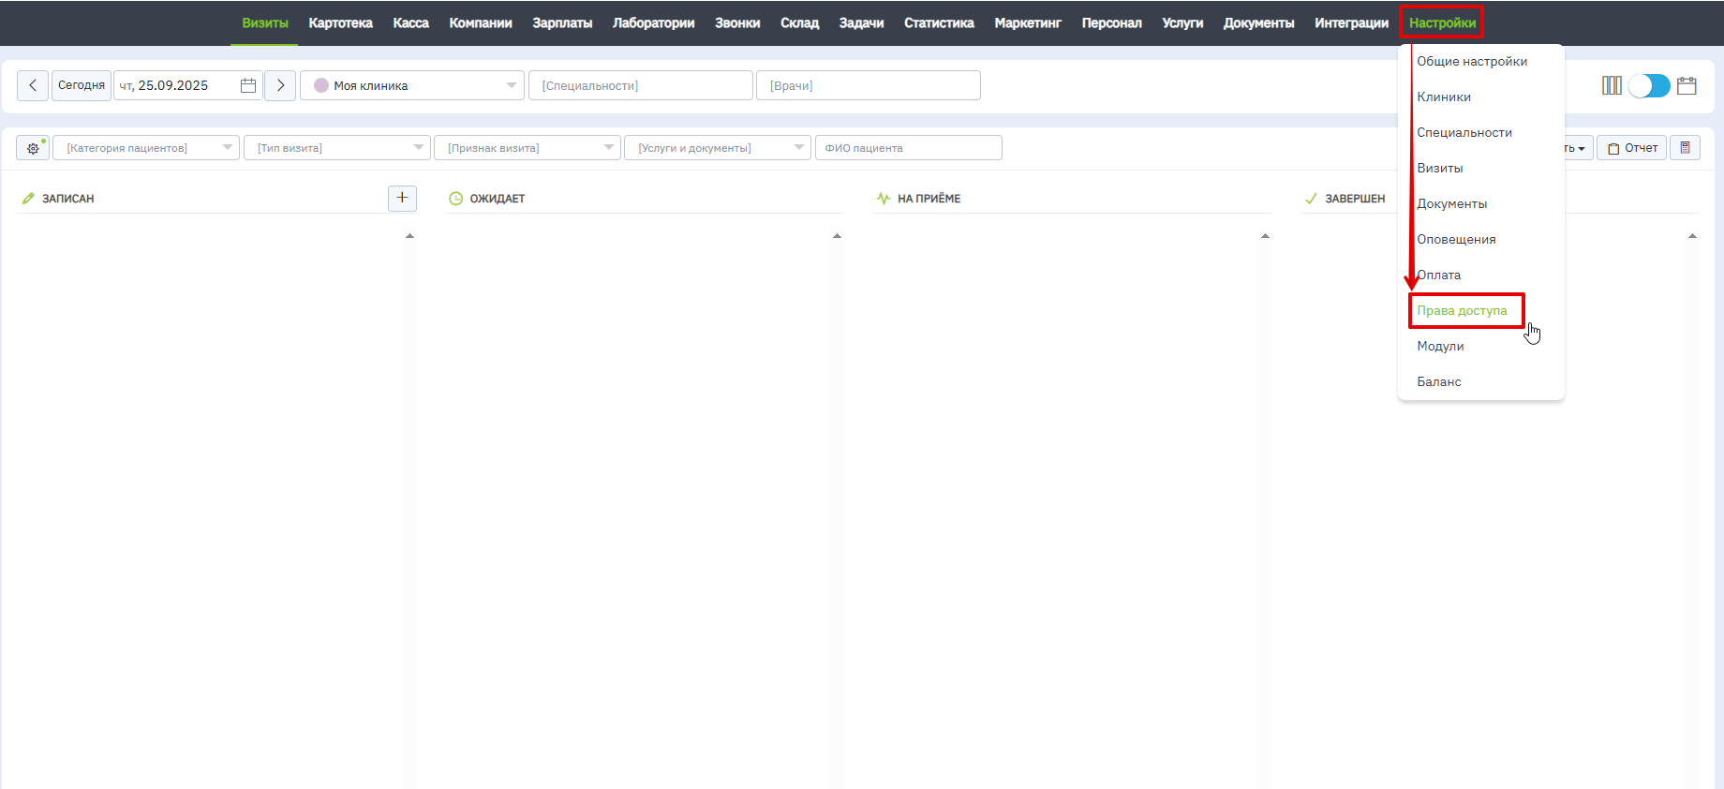This screenshot has height=789, width=1724.
Task: Open the calculator icon button
Action: click(1685, 148)
